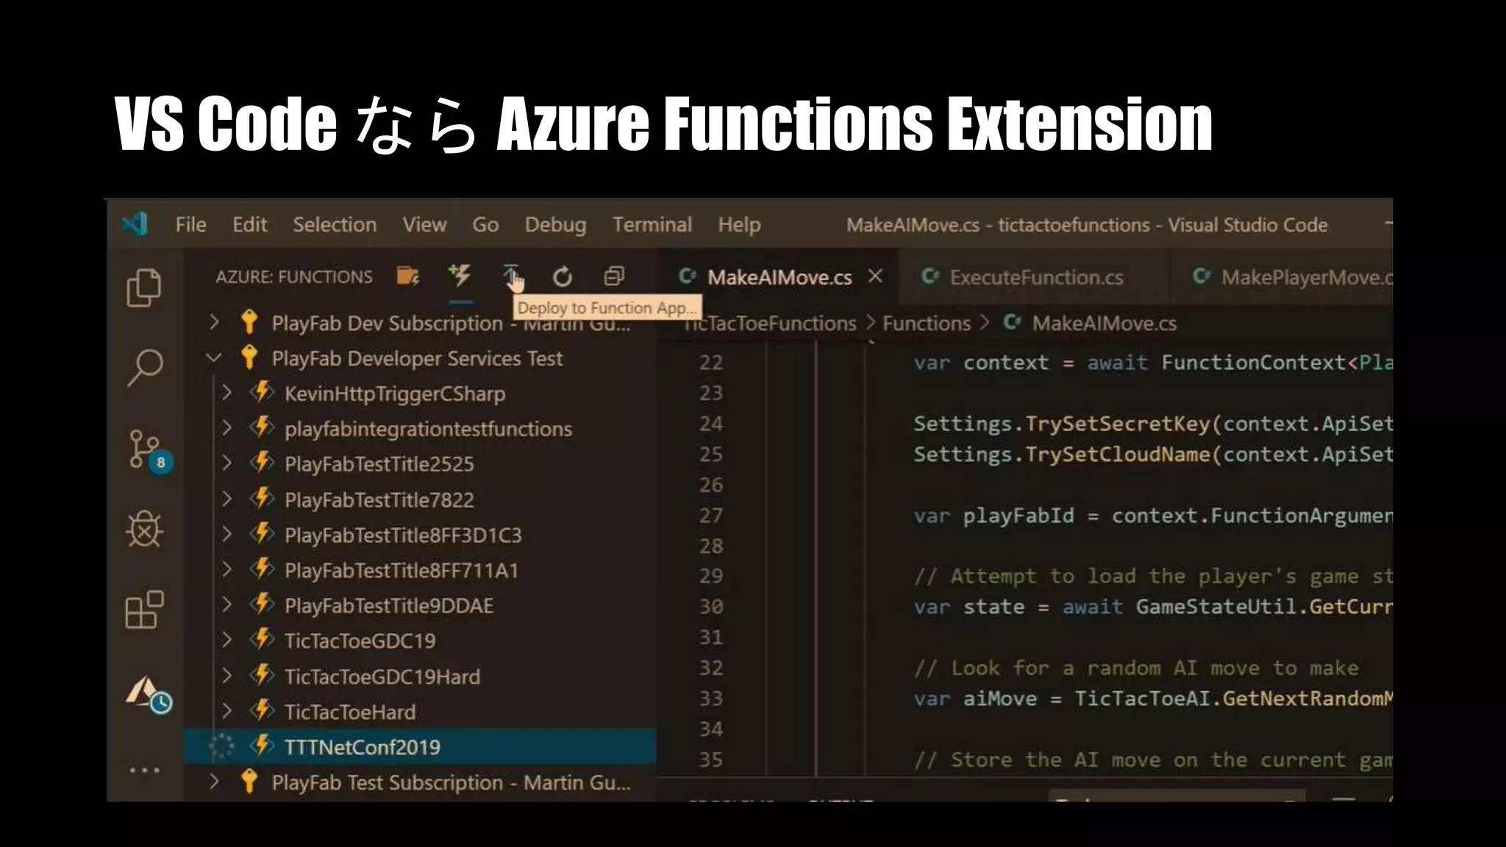Viewport: 1506px width, 847px height.
Task: Click the function icon beside TicTacToeGDC19
Action: 262,639
